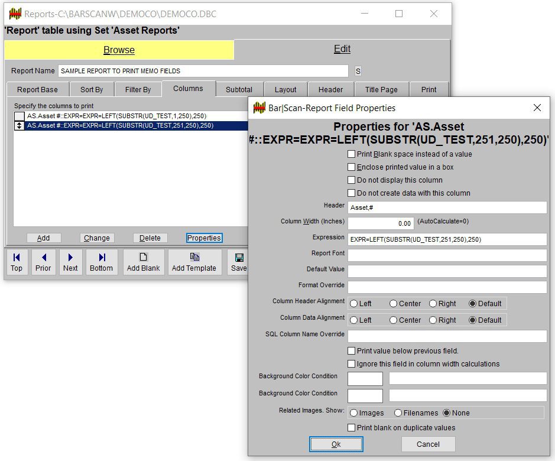Go to Next record in Reports window

point(70,262)
